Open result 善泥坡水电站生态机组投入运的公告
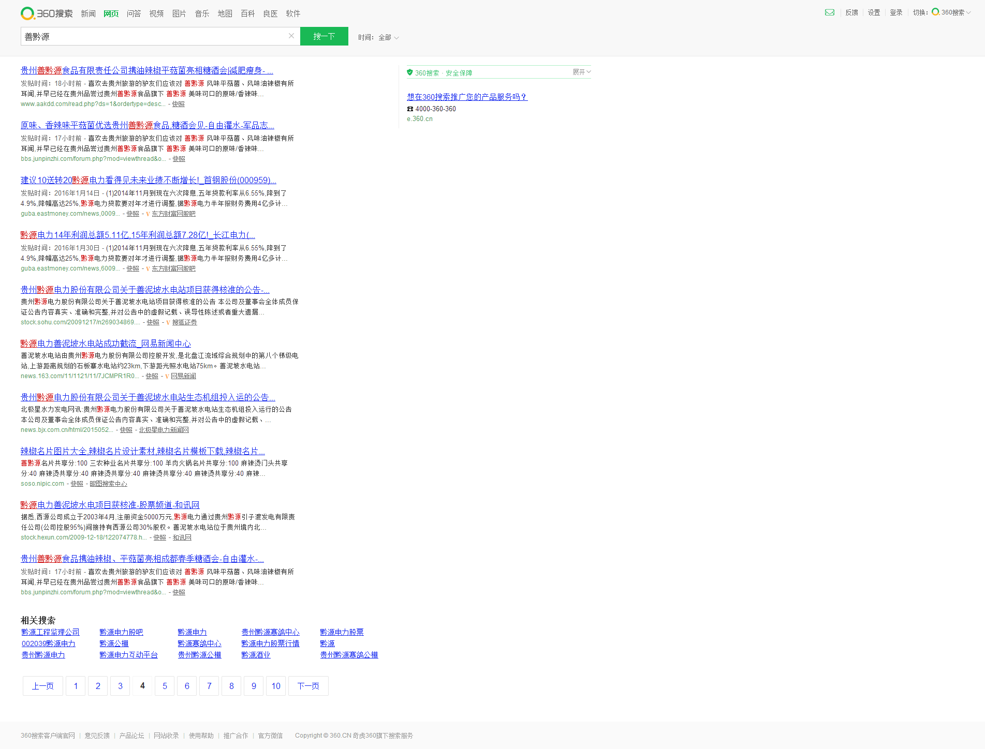This screenshot has height=749, width=985. [148, 397]
